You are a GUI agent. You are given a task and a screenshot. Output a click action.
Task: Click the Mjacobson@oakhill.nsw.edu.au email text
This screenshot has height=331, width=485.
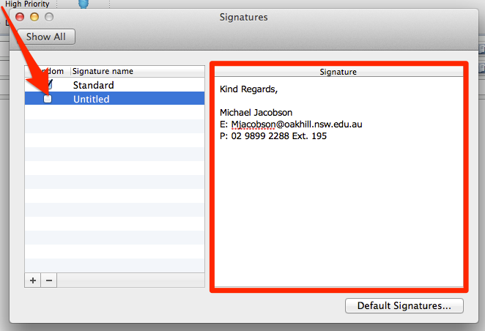[296, 124]
